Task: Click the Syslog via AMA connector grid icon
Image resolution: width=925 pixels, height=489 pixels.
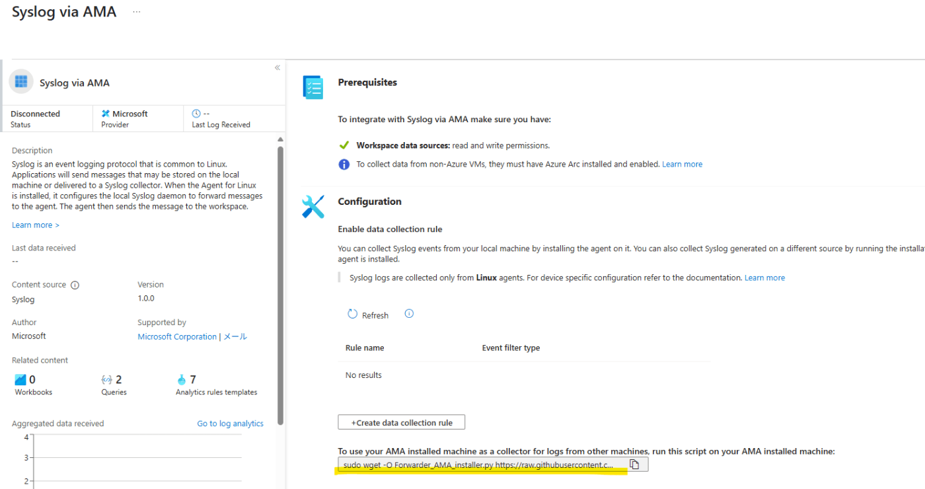Action: pyautogui.click(x=21, y=82)
